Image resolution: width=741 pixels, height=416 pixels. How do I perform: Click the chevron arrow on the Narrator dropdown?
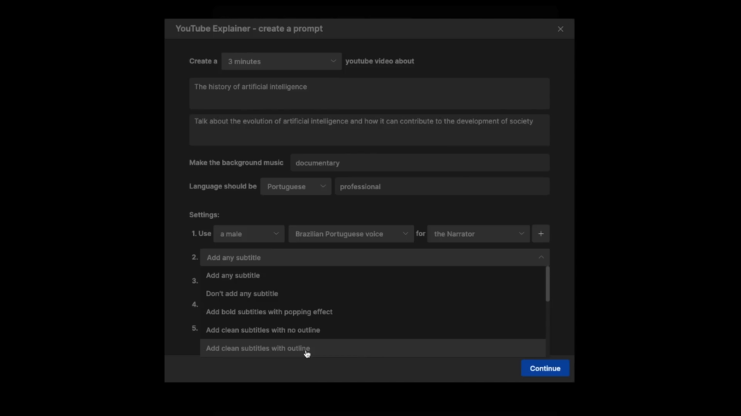(521, 234)
